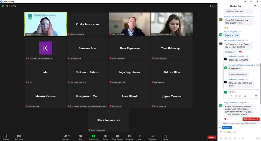Unmute the microphone
The height and width of the screenshot is (141, 261).
[6, 136]
